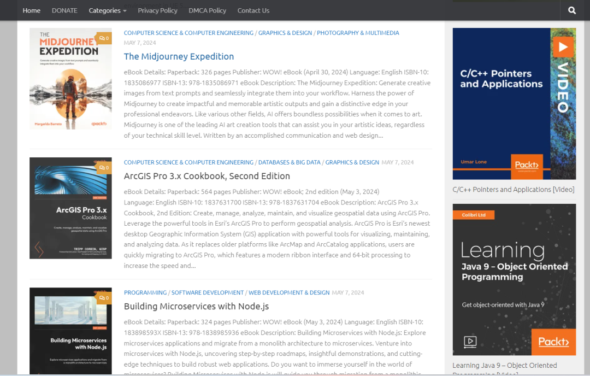The image size is (590, 376).
Task: Open the search icon in the navigation bar
Action: click(571, 10)
